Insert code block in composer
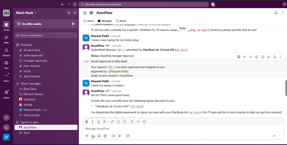Viewport: 287px width, 145px height. click(144, 121)
